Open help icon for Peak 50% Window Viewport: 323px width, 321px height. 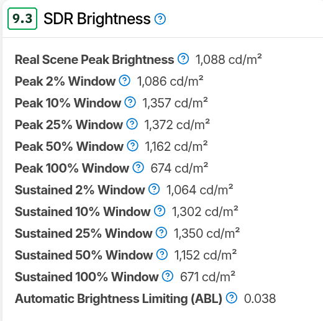[133, 146]
